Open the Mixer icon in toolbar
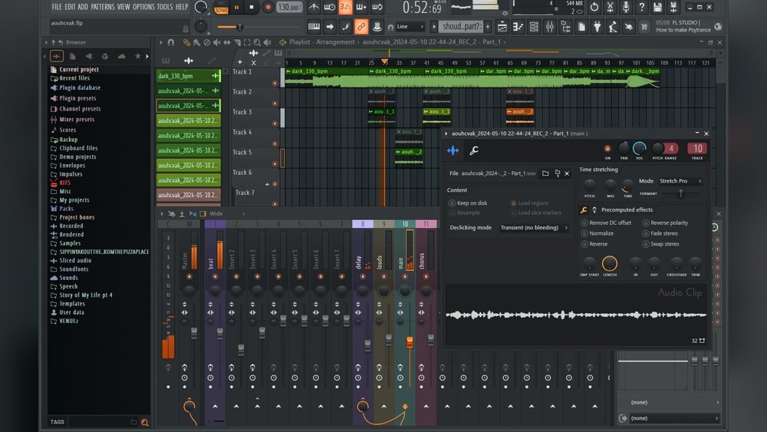The image size is (767, 432). [549, 27]
